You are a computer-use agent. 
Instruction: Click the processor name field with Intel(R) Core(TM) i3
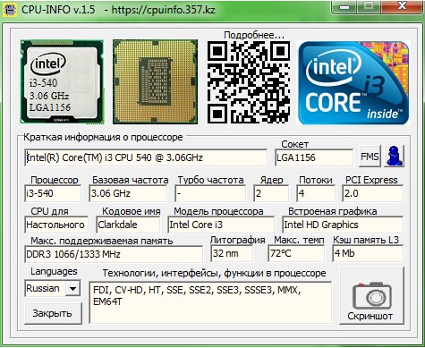(x=146, y=157)
